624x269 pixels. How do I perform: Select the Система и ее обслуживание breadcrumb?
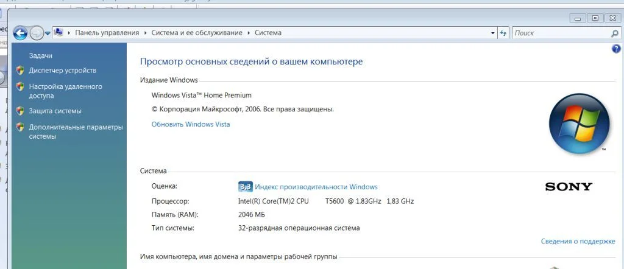[x=197, y=33]
